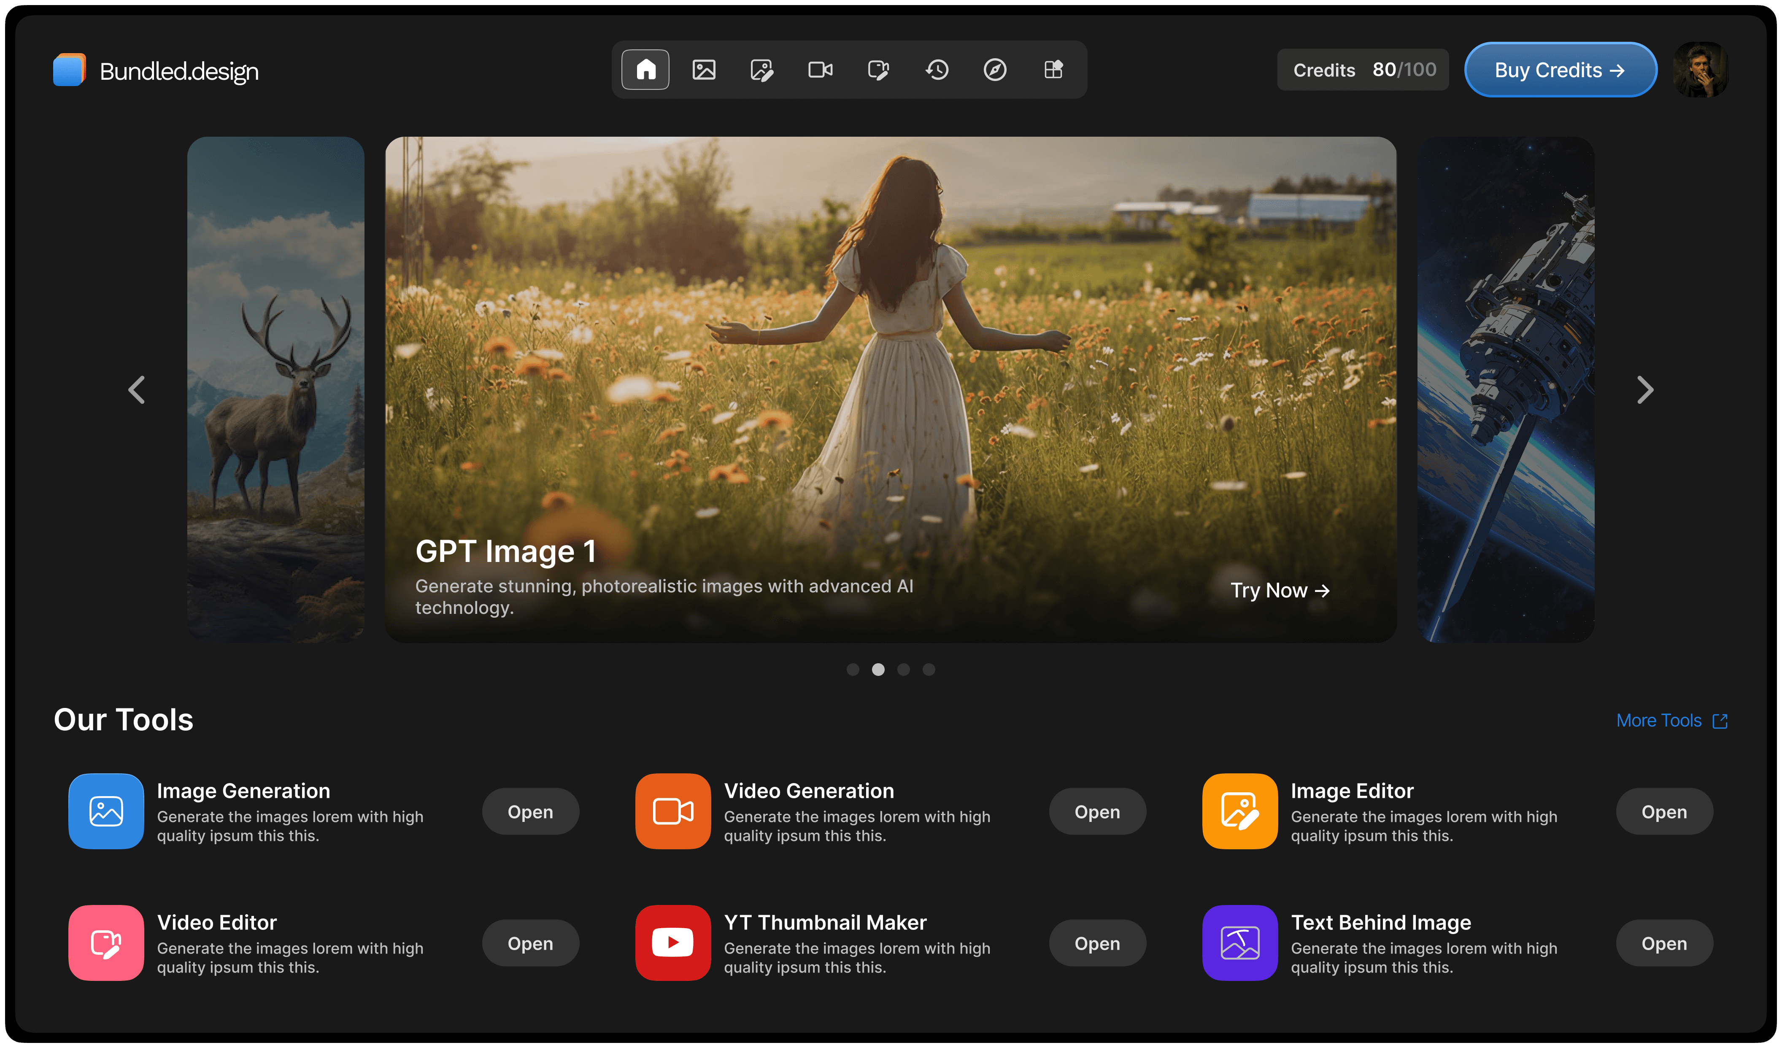Viewport: 1782px width, 1048px height.
Task: Click the Buy Credits button
Action: pos(1560,69)
